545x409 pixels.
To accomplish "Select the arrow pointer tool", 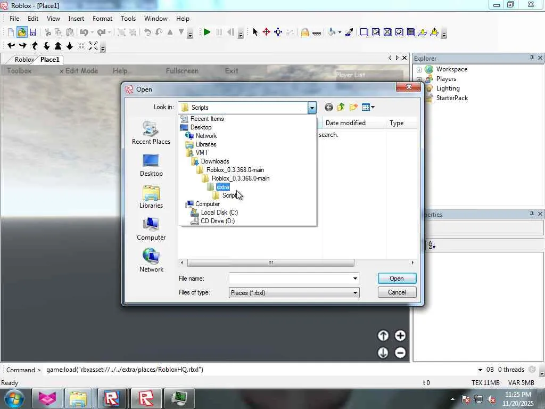I will [x=255, y=32].
